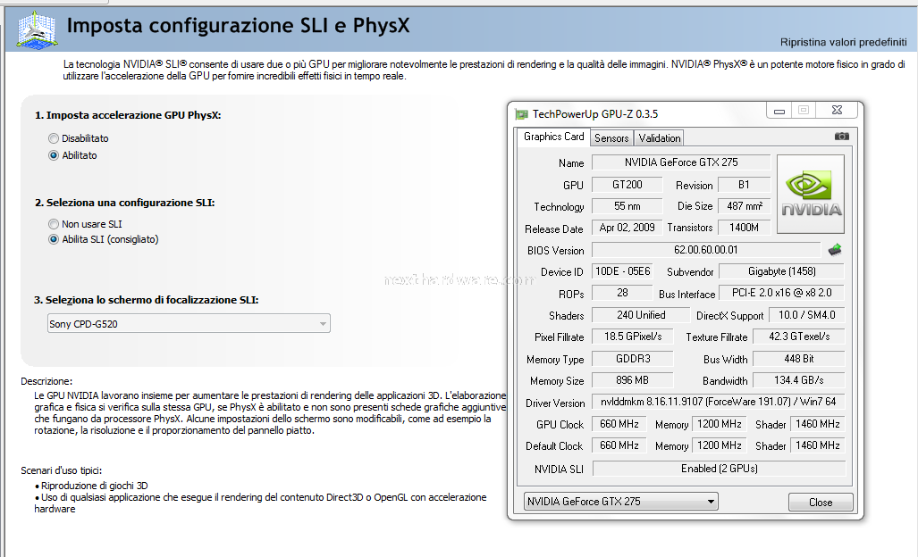
Task: Click the Pixel Fillrate value 18.5 GPixel/s
Action: point(633,337)
